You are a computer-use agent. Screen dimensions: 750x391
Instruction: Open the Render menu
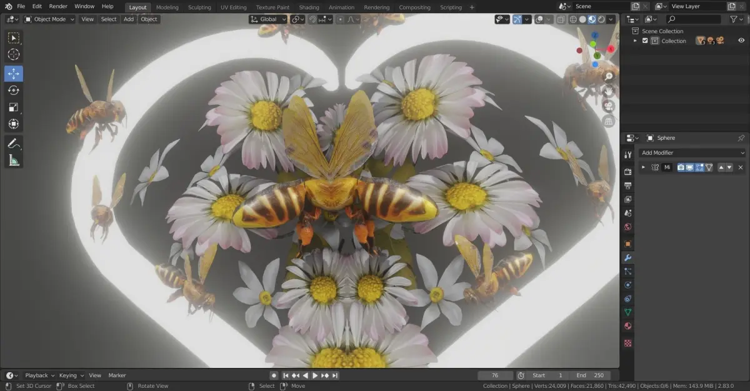[x=58, y=6]
